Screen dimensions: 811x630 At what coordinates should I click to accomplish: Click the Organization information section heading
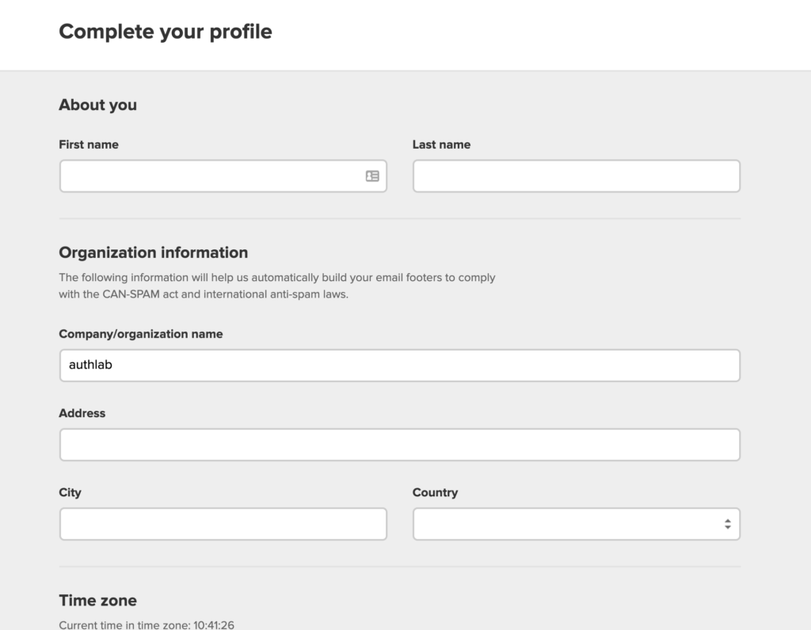pyautogui.click(x=153, y=252)
